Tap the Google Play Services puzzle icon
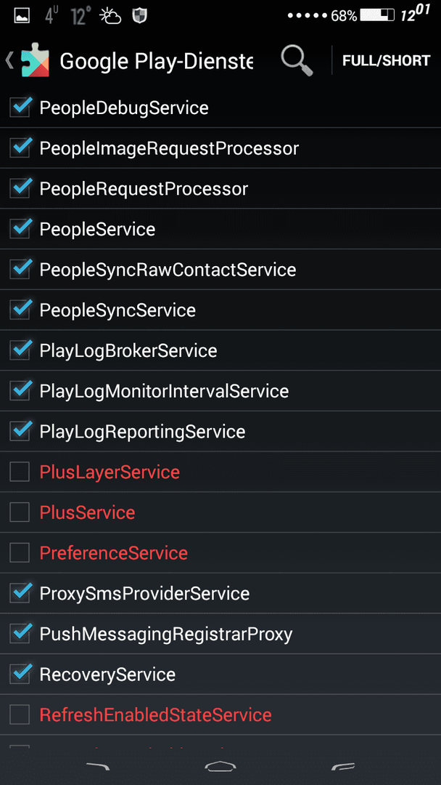Viewport: 441px width, 785px height. pyautogui.click(x=35, y=60)
